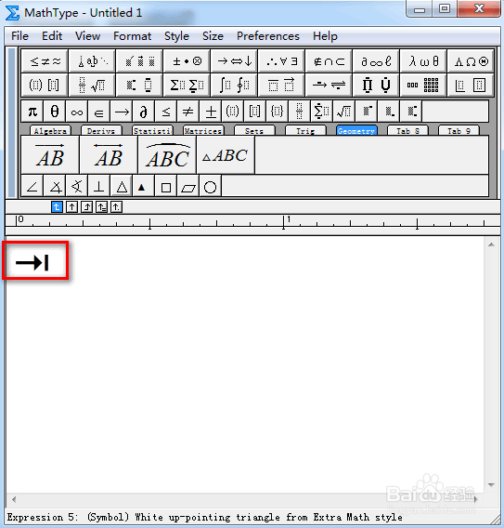
Task: Switch to the Trig tab
Action: [x=305, y=131]
